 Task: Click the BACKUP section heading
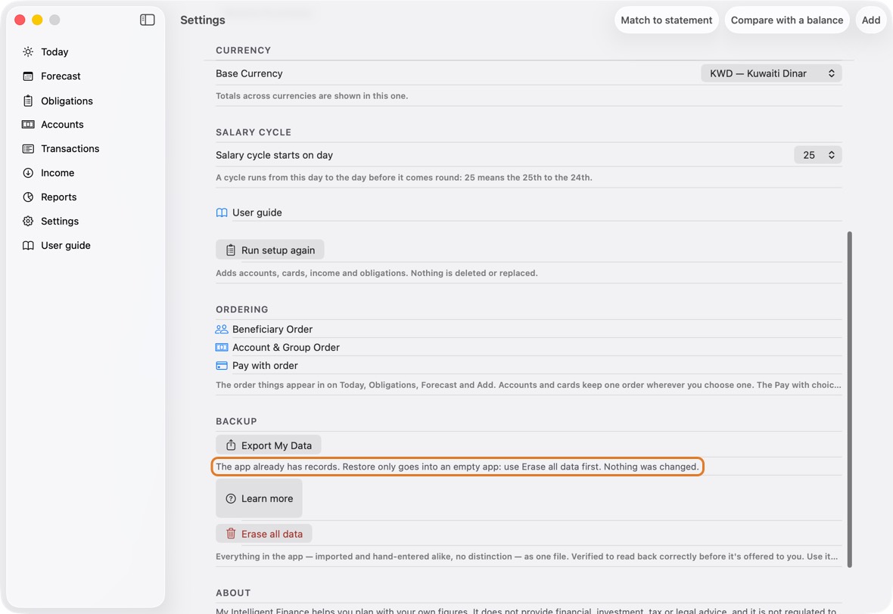point(236,421)
